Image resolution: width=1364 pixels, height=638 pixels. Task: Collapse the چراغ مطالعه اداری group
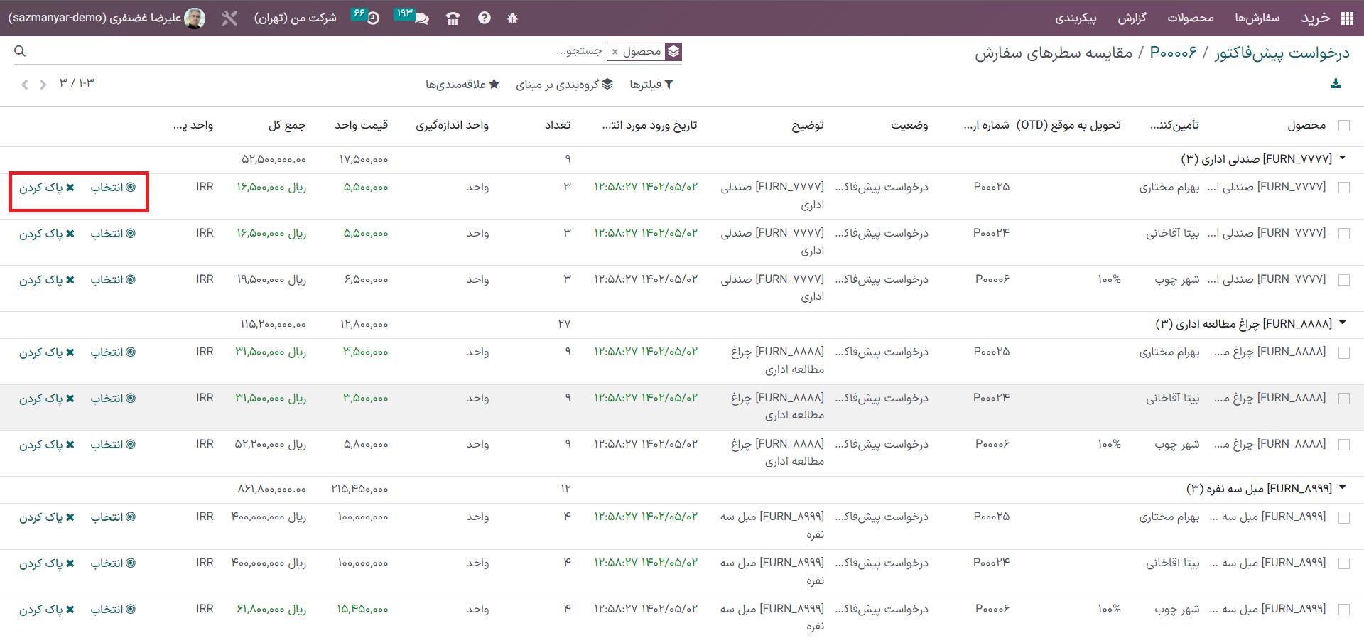[x=1342, y=323]
